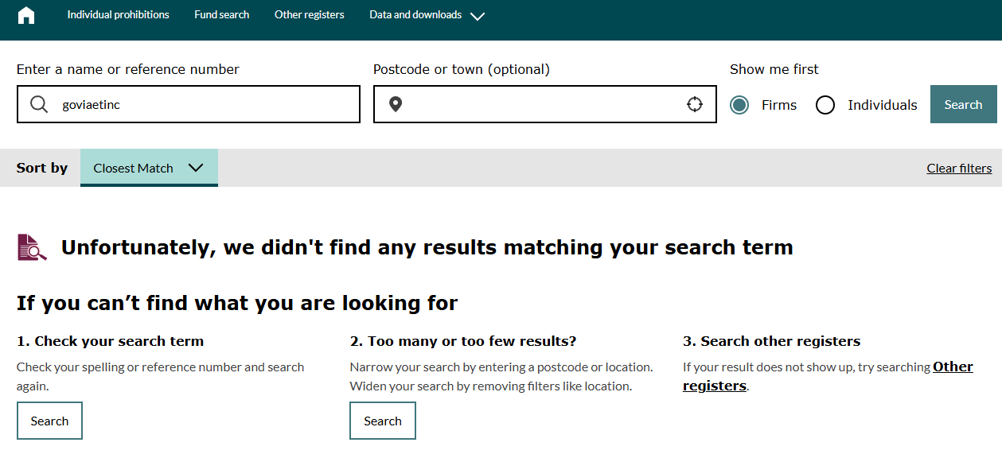Open Other registers in navigation bar
Viewport: 1002px width, 454px height.
(309, 15)
